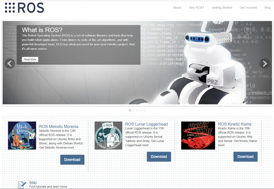Click 'Find tutorials and learn more' text
The width and height of the screenshot is (274, 189).
[48, 187]
